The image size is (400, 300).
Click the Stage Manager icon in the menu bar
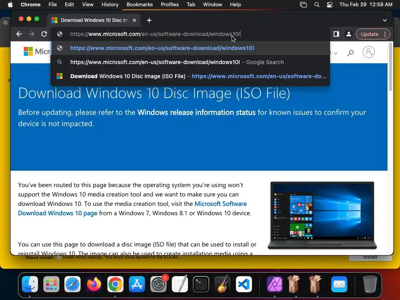pyautogui.click(x=303, y=5)
